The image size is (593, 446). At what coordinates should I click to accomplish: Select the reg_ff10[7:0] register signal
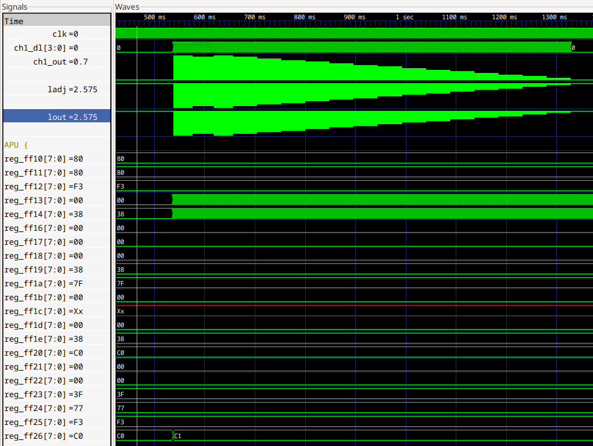click(x=43, y=159)
